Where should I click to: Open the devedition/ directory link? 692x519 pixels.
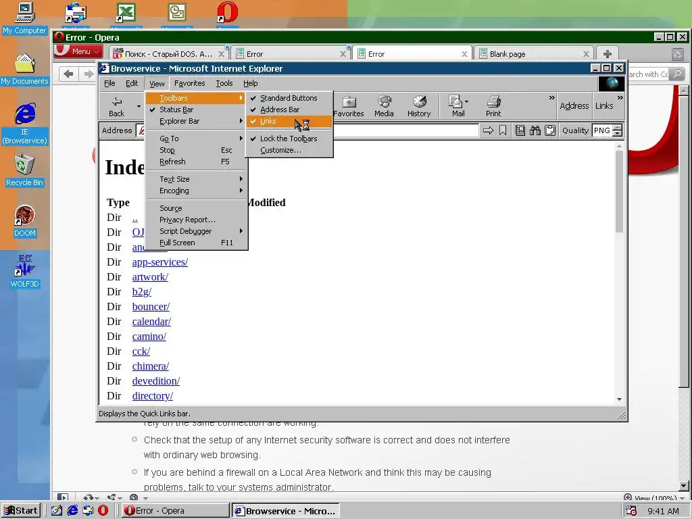pos(156,381)
